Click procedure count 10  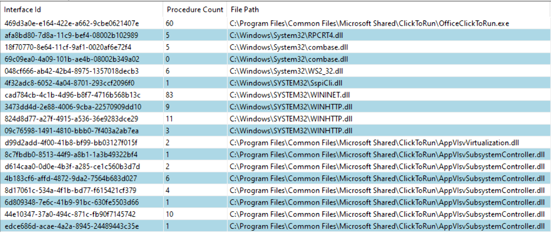pos(170,214)
